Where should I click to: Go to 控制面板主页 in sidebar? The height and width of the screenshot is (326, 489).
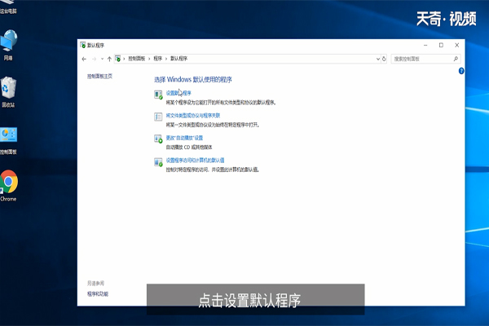(x=99, y=76)
